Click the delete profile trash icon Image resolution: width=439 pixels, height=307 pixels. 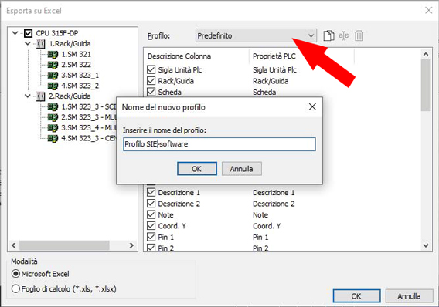359,35
